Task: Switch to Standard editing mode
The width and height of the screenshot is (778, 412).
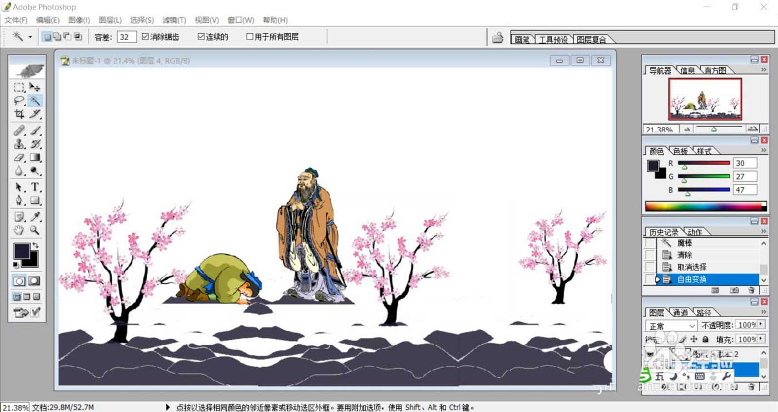Action: point(19,281)
